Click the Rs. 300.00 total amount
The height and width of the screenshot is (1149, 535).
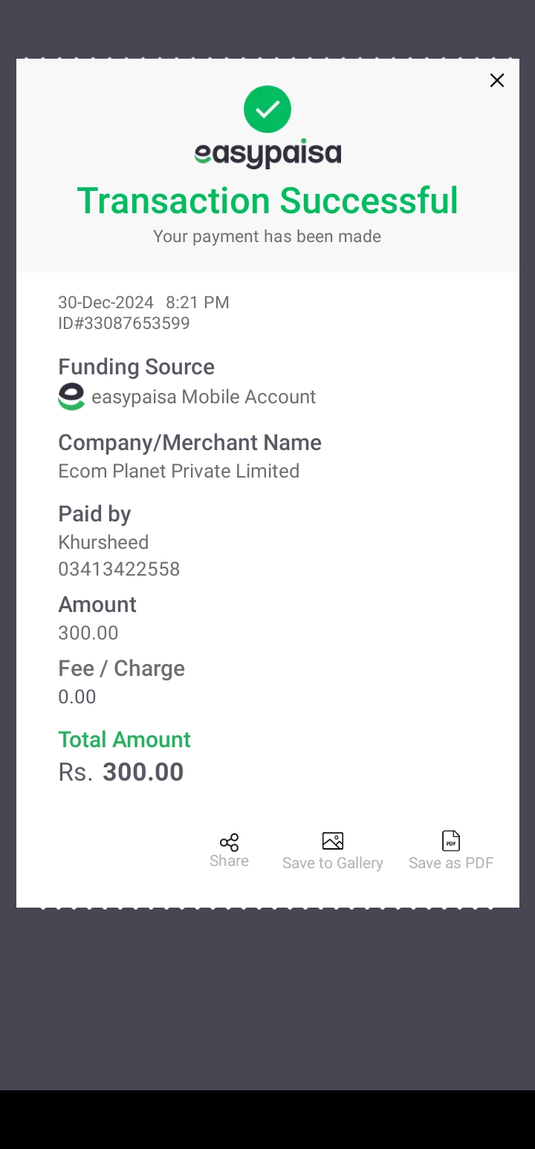click(x=121, y=772)
